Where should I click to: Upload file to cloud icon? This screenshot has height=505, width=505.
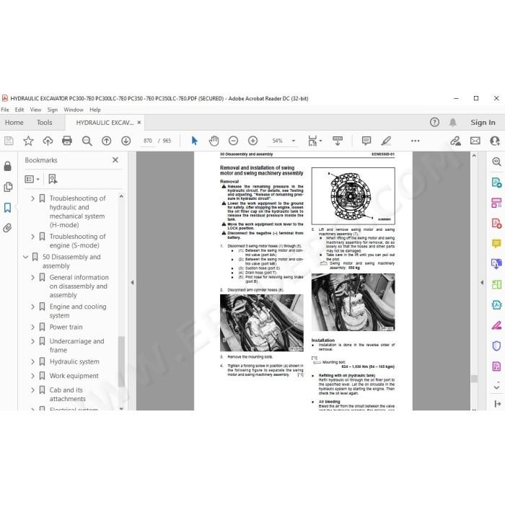click(48, 141)
